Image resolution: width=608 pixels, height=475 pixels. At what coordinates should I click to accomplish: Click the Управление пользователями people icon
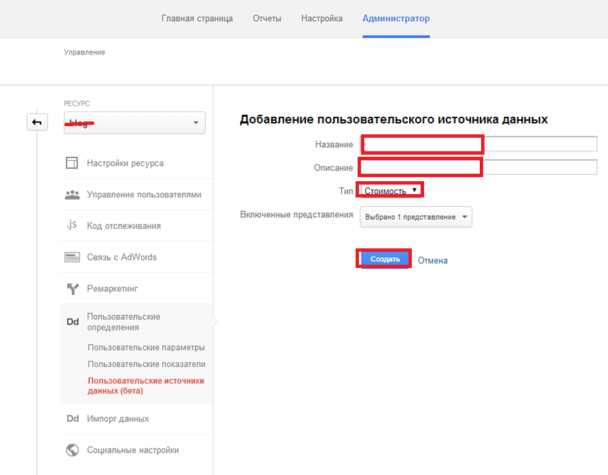tap(72, 194)
